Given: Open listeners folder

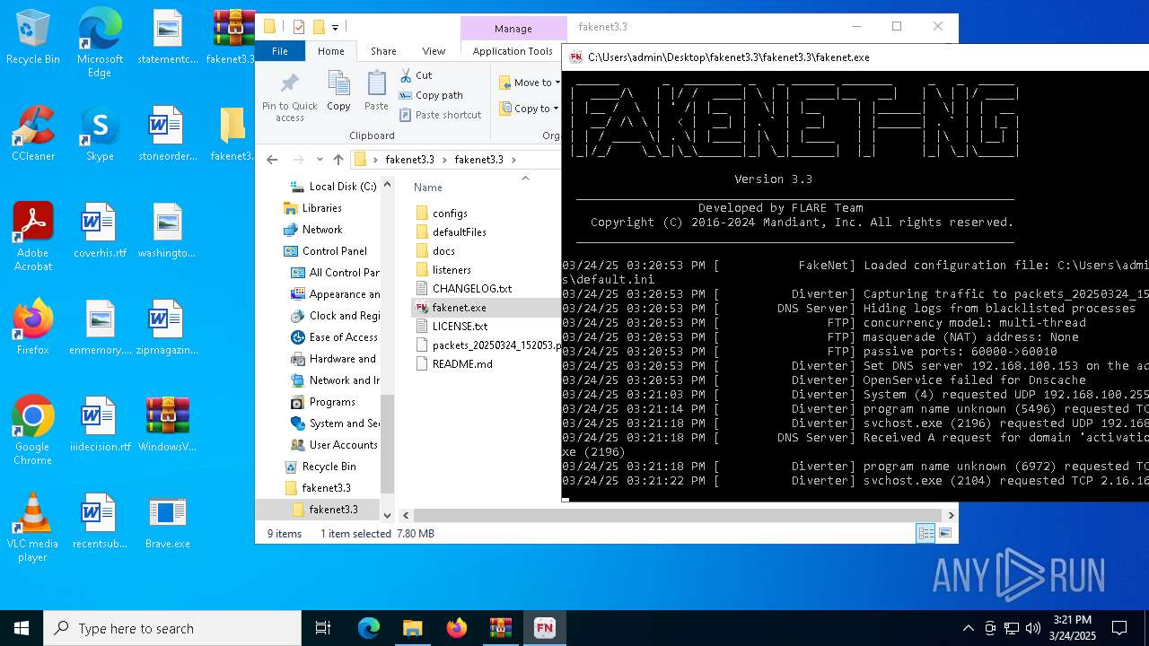Looking at the screenshot, I should tap(443, 270).
